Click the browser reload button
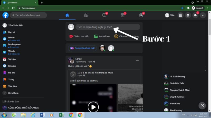The height and width of the screenshot is (118, 211). point(13,8)
